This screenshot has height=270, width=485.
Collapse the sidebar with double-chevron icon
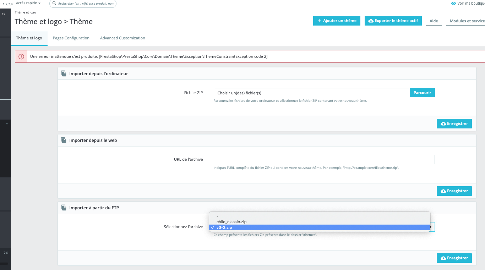click(4, 14)
